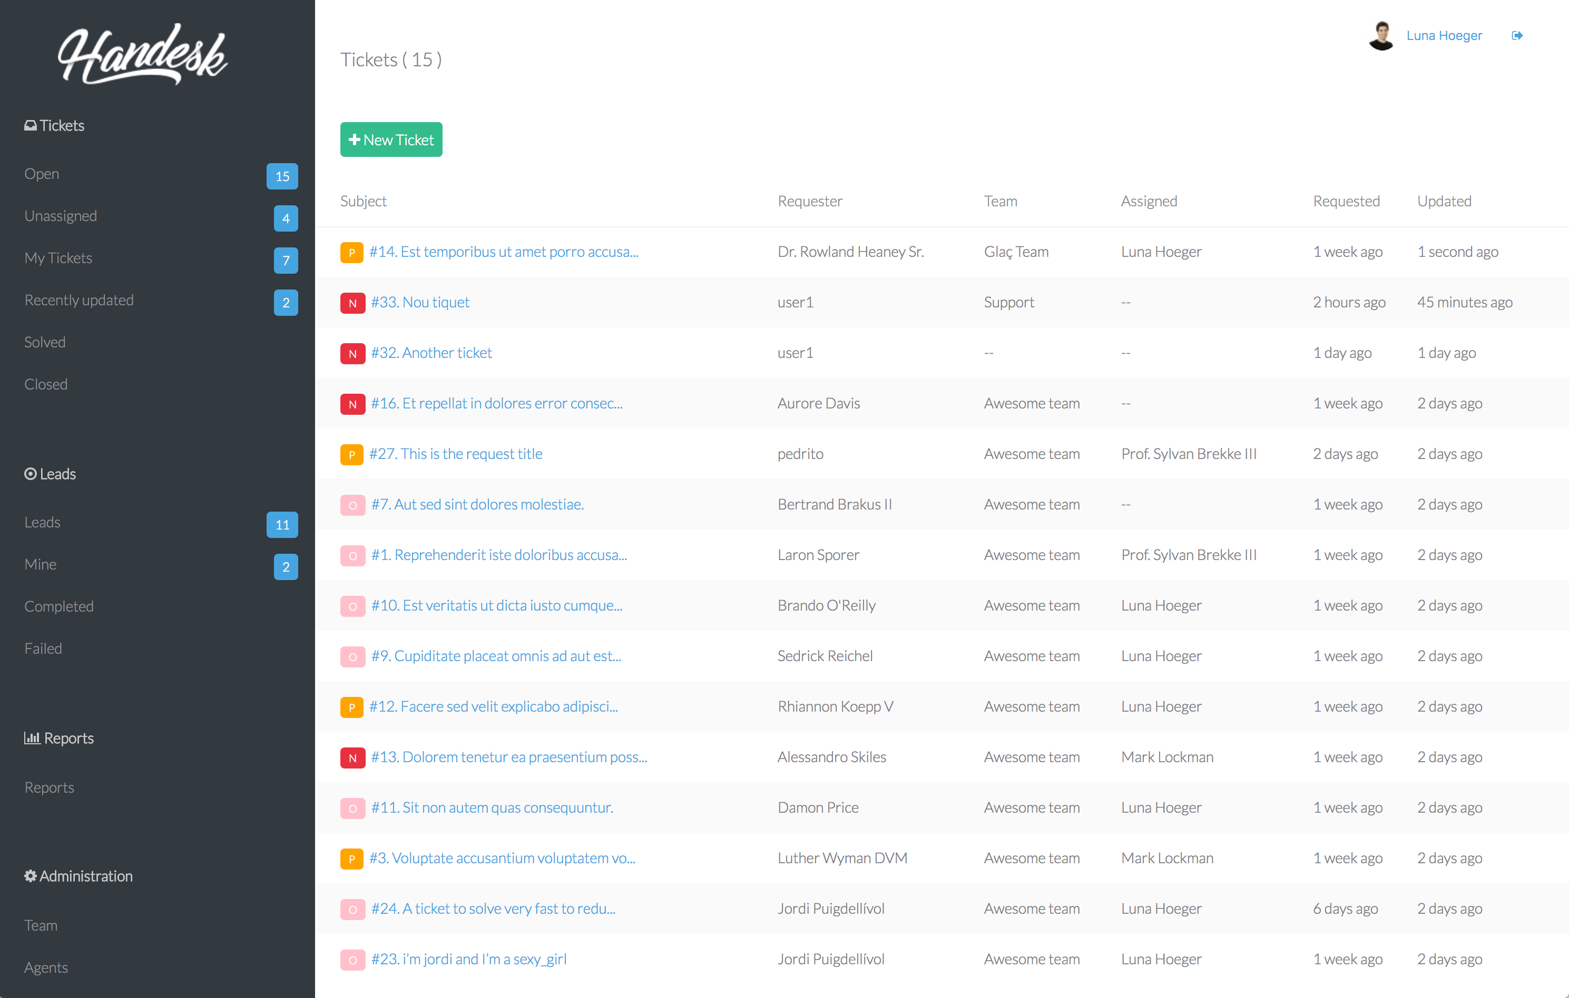Open ticket #24 A ticket to solve
The width and height of the screenshot is (1569, 998).
coord(493,908)
